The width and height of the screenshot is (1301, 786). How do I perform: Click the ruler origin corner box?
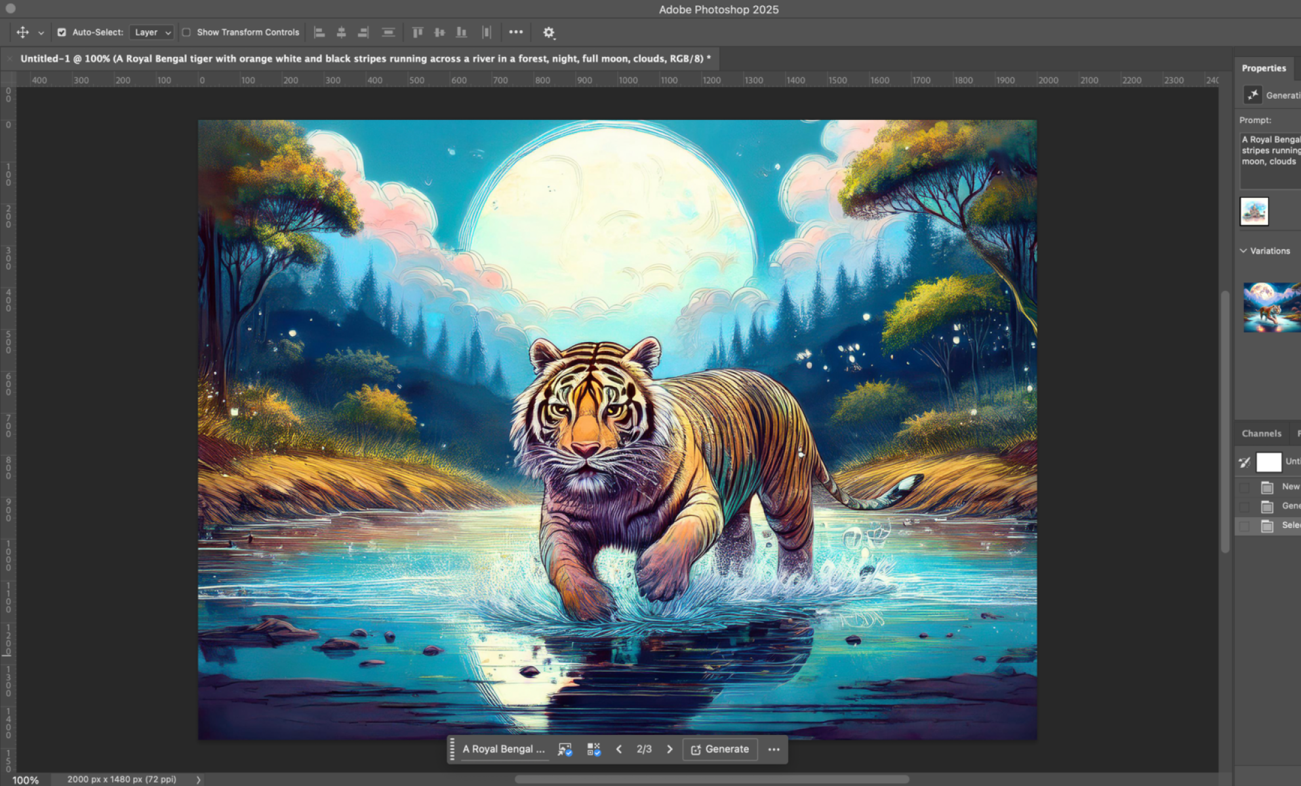coord(8,80)
